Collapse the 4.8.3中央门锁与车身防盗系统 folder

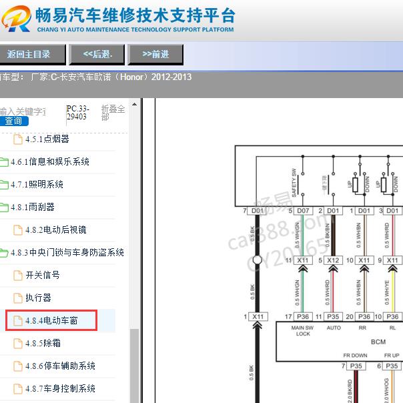tap(67, 252)
